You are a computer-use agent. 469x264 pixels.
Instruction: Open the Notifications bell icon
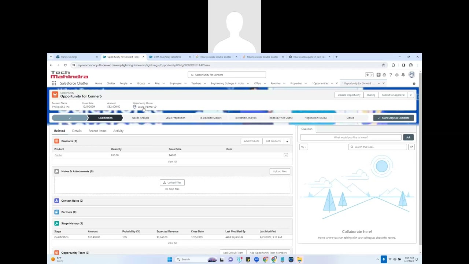tap(403, 75)
